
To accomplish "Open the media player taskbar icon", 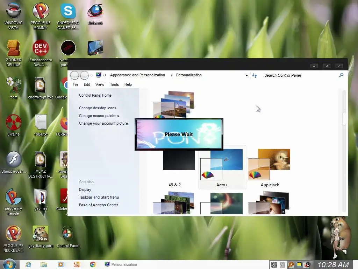I will pyautogui.click(x=60, y=264).
